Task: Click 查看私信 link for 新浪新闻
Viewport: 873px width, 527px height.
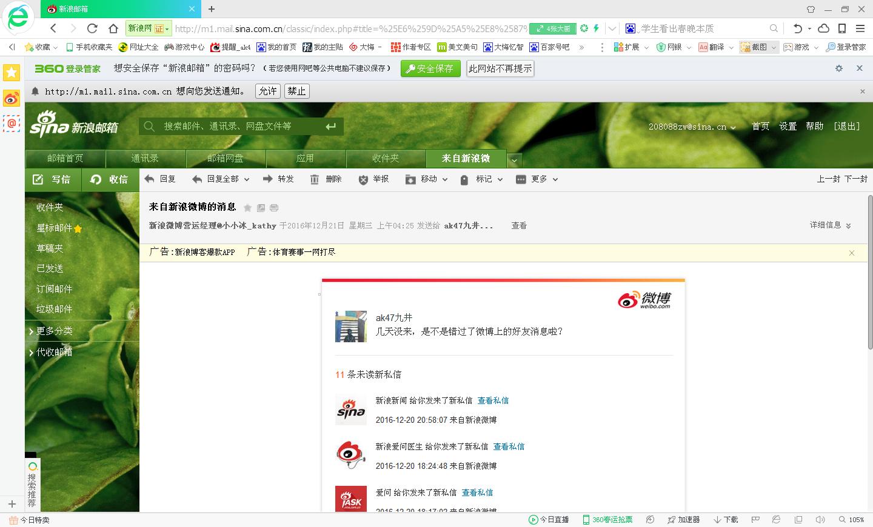Action: [493, 400]
